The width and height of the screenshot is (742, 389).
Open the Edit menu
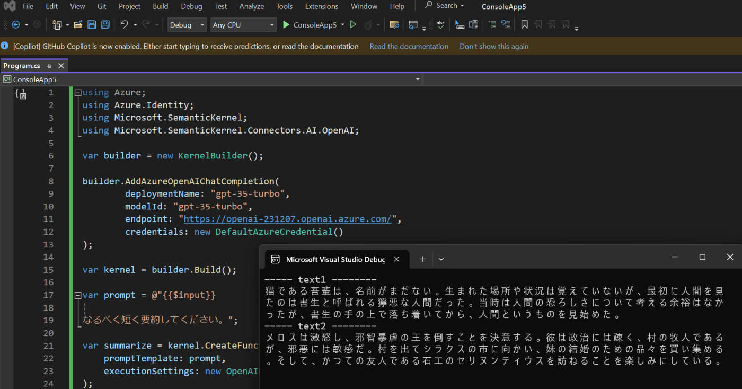point(51,6)
